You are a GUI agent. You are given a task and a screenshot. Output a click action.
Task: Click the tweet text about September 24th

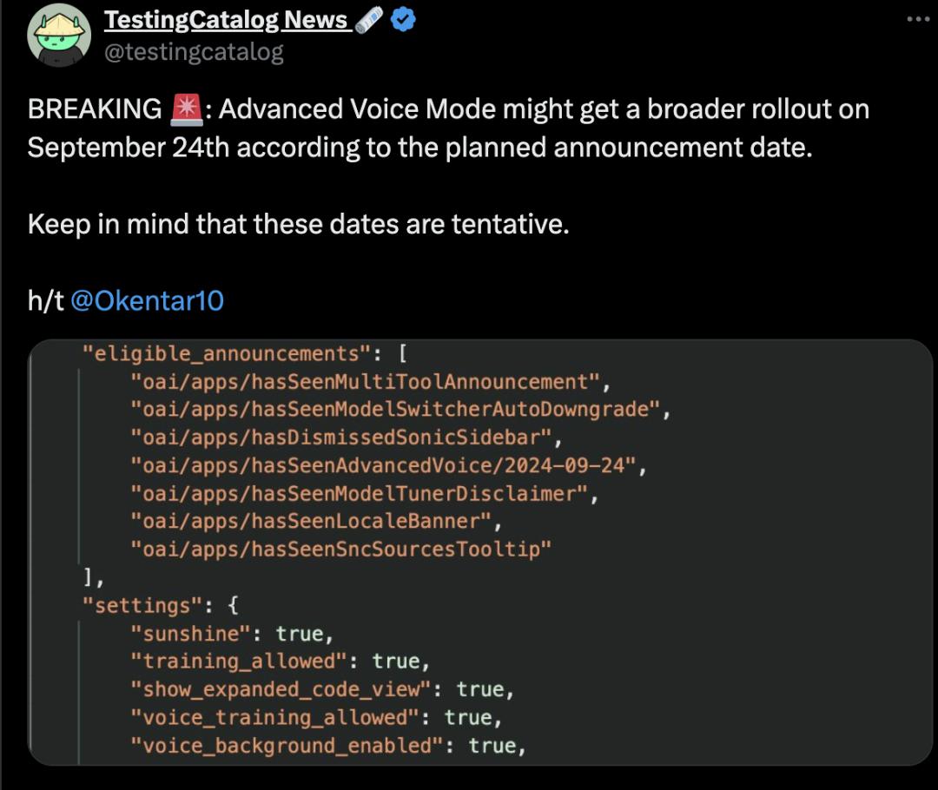pos(448,128)
